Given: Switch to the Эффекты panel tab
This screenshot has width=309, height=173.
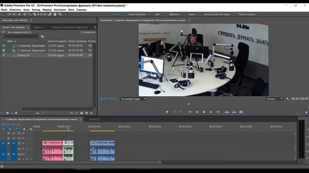Looking at the screenshot, I should 39,27.
